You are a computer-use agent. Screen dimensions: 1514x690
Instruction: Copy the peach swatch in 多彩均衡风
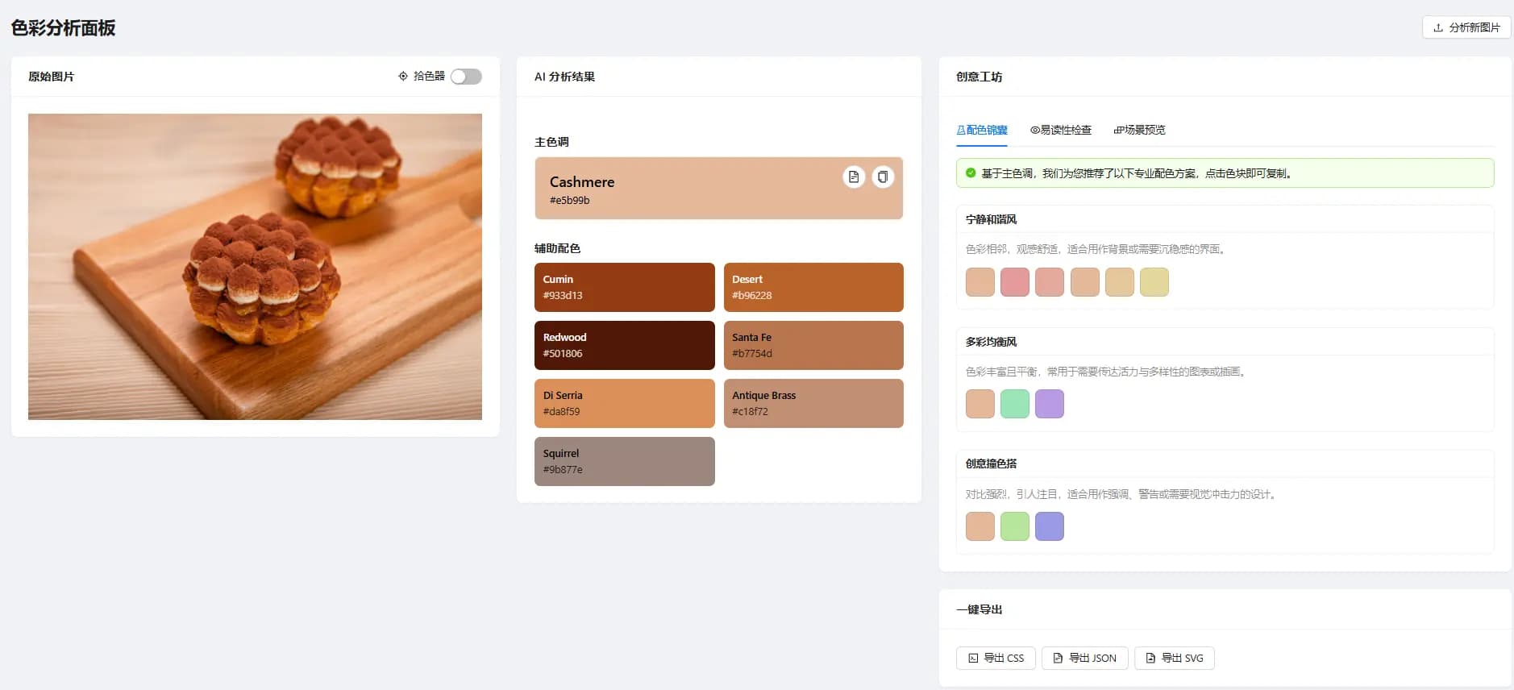pos(980,404)
